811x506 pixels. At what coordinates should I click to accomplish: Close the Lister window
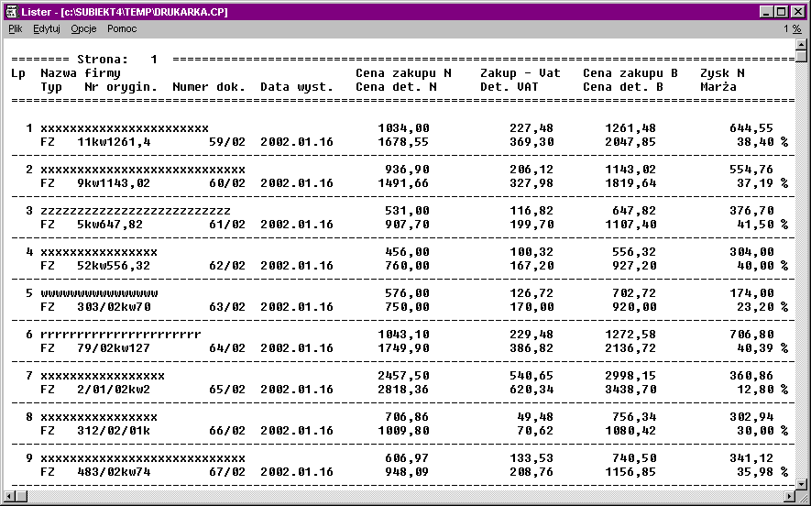[x=796, y=11]
